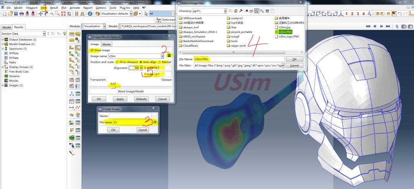Screen dimensions: 414x189
Task: Click the Blend Image/Model transparency slider
Action: 113,87
